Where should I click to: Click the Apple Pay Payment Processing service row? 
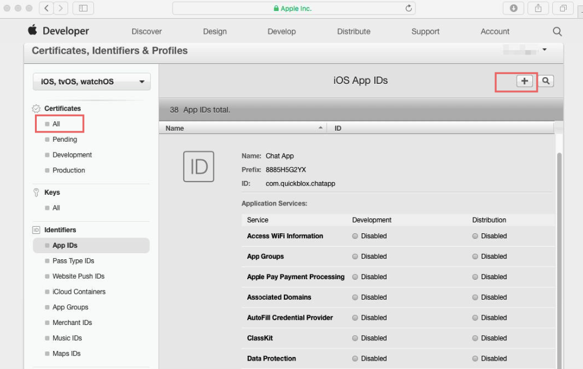pyautogui.click(x=398, y=277)
